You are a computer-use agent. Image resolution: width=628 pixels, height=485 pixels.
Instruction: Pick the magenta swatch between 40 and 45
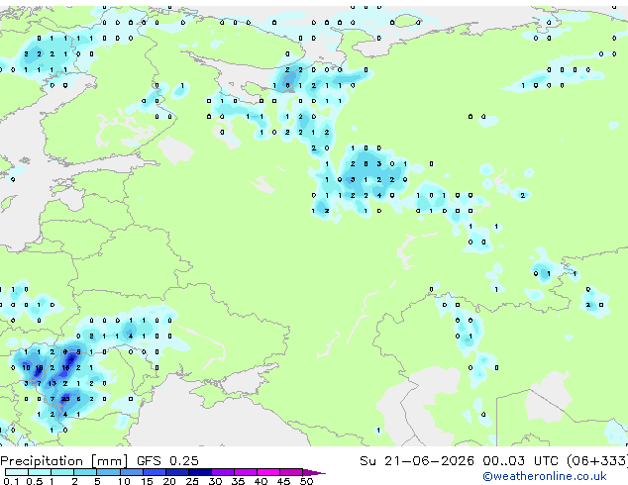(x=268, y=472)
